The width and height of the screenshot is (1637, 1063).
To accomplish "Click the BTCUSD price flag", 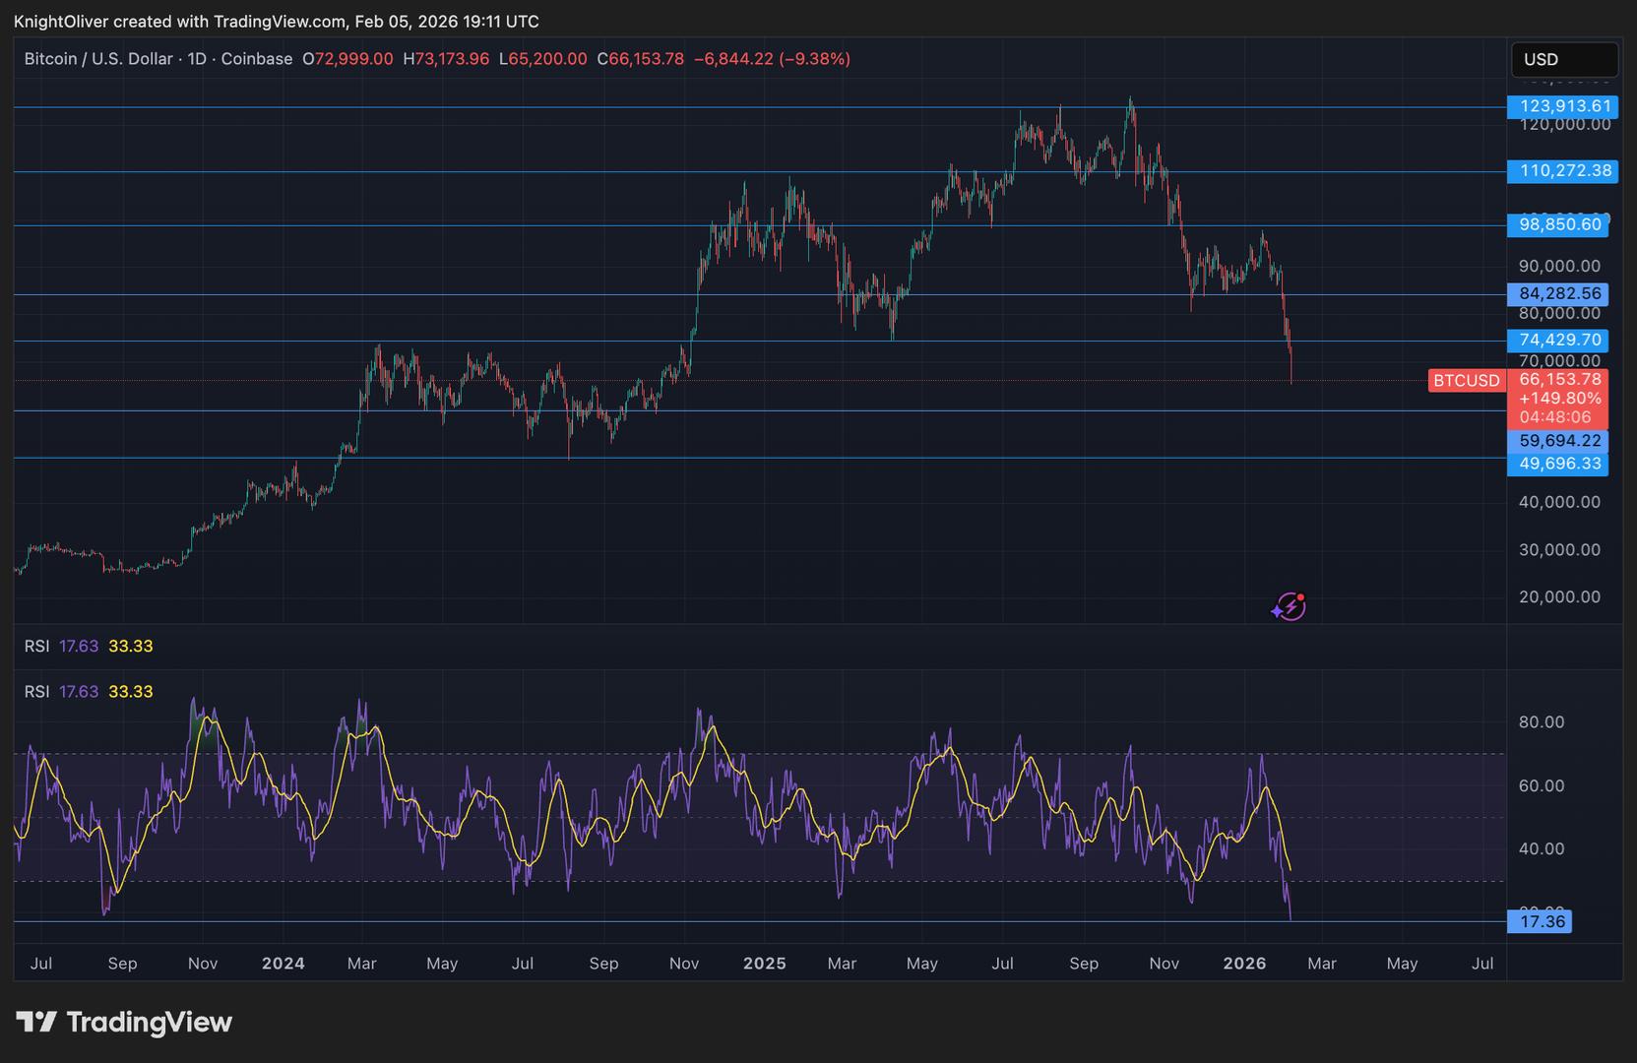I will coord(1466,380).
